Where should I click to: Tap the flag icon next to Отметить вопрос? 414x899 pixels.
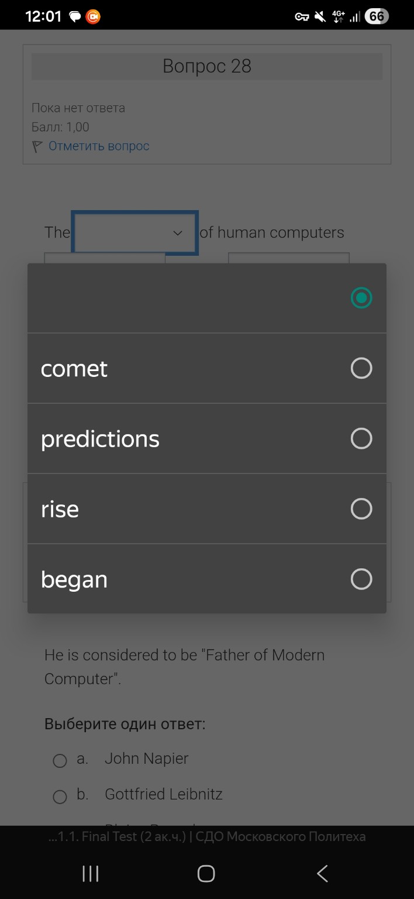[x=37, y=146]
